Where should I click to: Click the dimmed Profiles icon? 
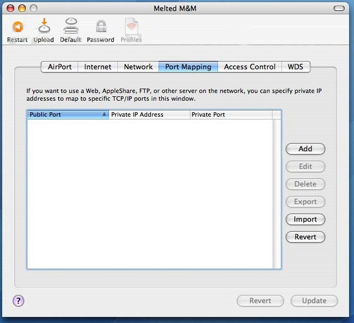[x=132, y=26]
